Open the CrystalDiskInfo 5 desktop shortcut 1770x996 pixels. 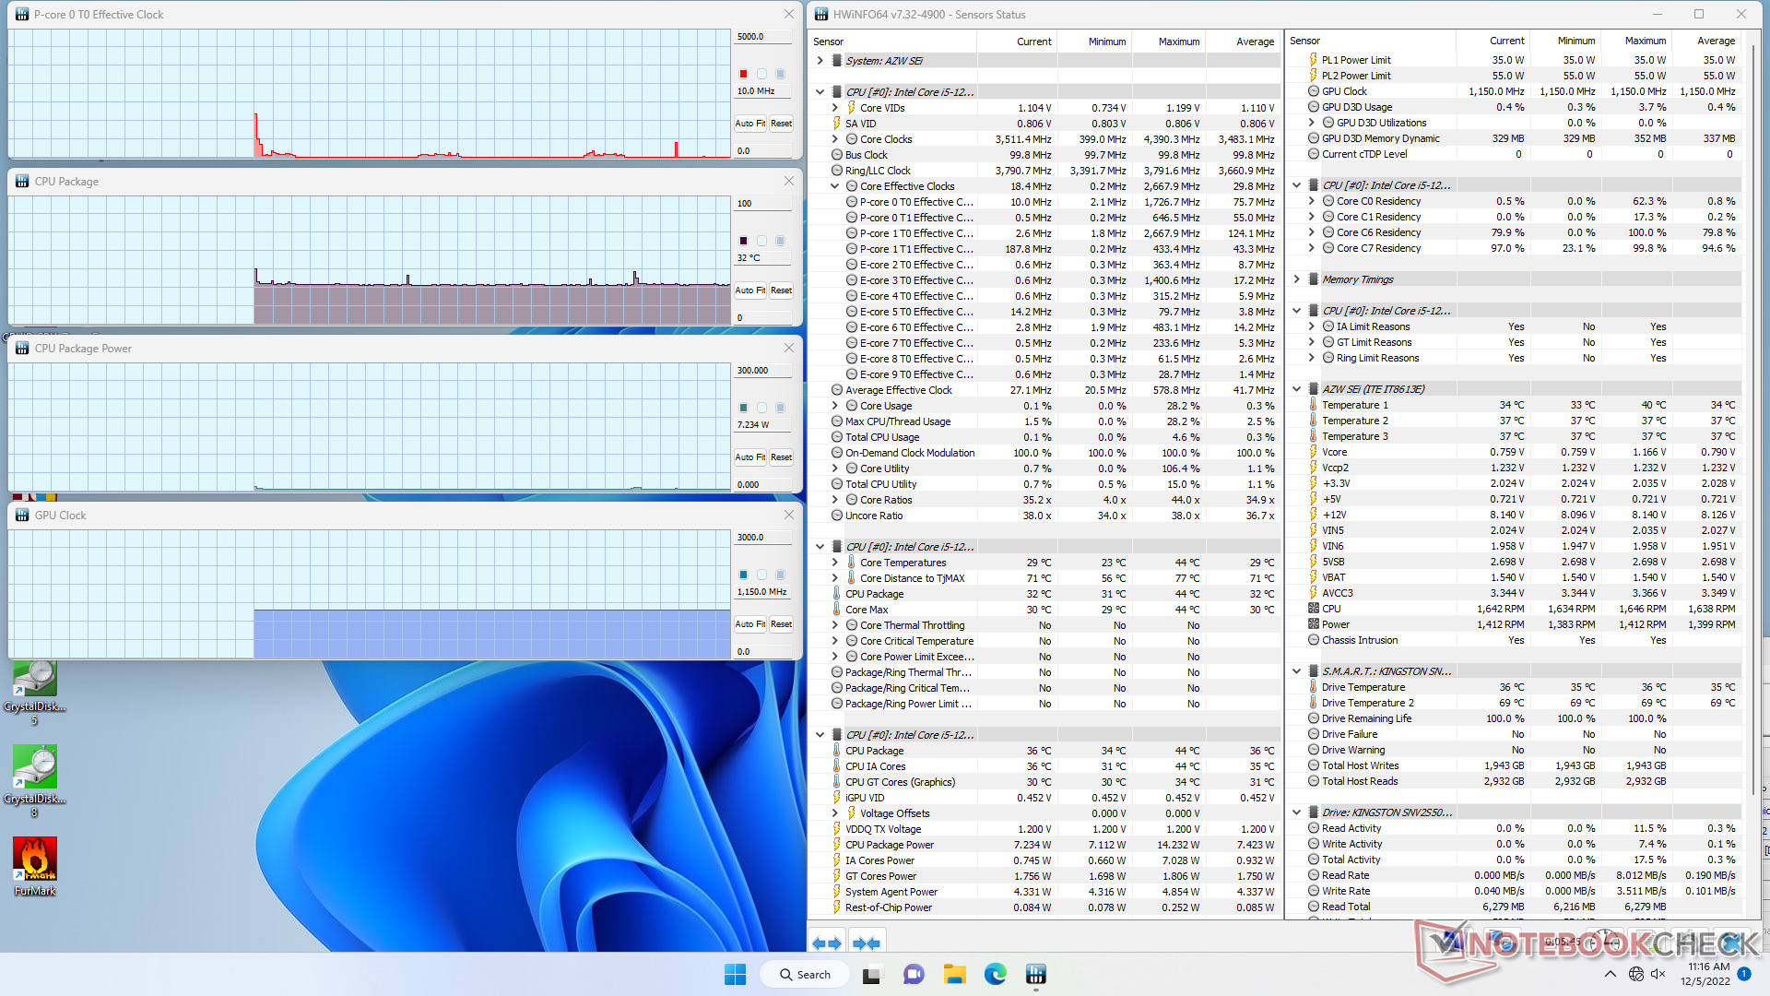click(x=34, y=694)
